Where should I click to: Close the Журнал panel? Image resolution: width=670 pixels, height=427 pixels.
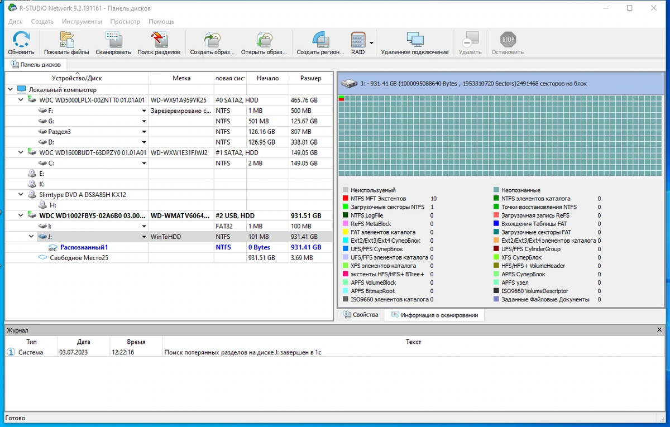pyautogui.click(x=659, y=330)
